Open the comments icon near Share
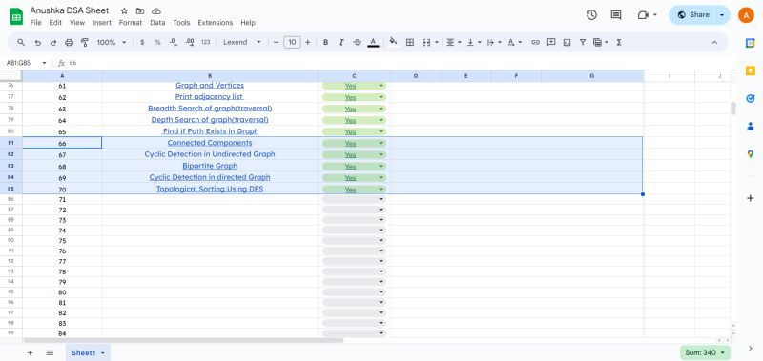This screenshot has height=361, width=763. click(616, 15)
